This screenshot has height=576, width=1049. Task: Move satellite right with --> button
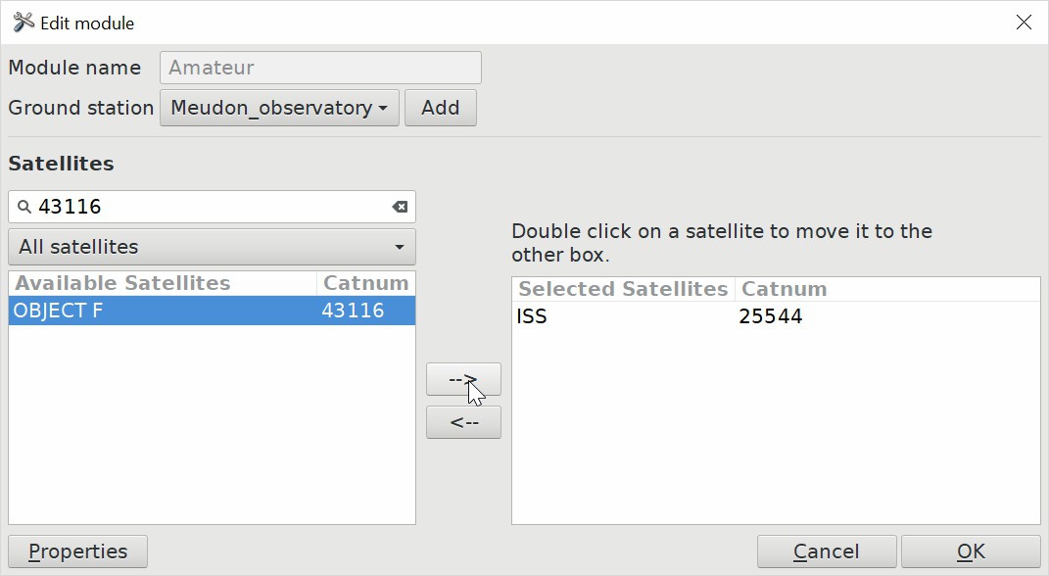click(463, 379)
